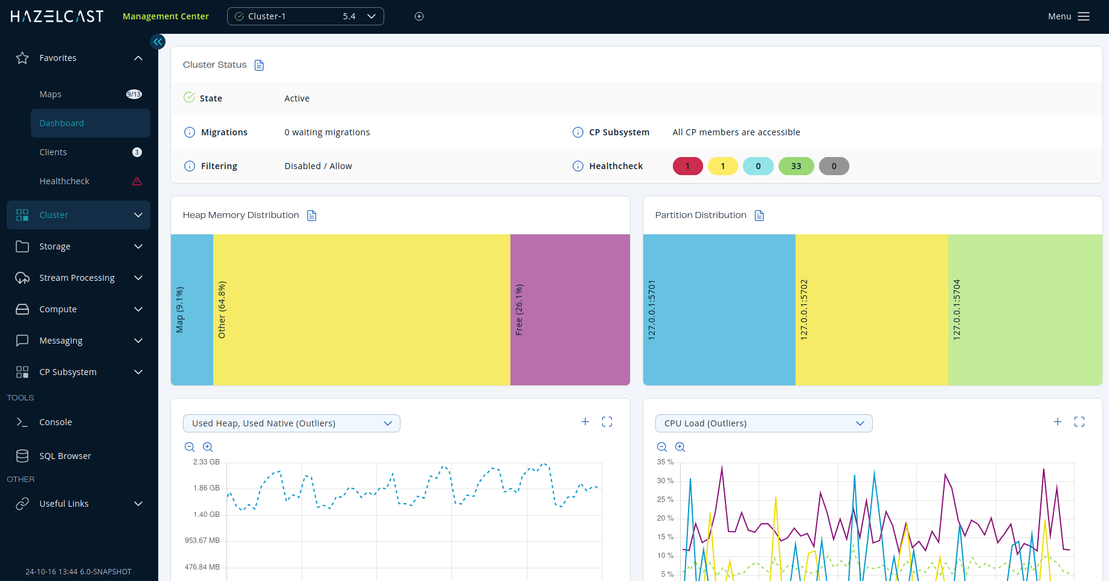Image resolution: width=1109 pixels, height=581 pixels.
Task: Click the Healthcheck warning indicator
Action: pyautogui.click(x=137, y=181)
